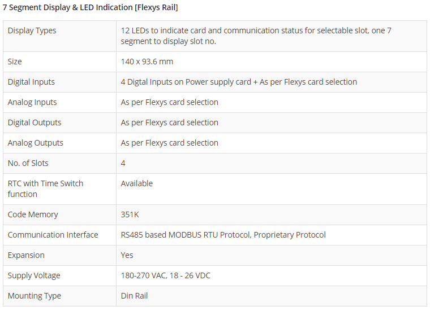Image resolution: width=430 pixels, height=311 pixels.
Task: Select the 351K code memory value
Action: pos(130,214)
